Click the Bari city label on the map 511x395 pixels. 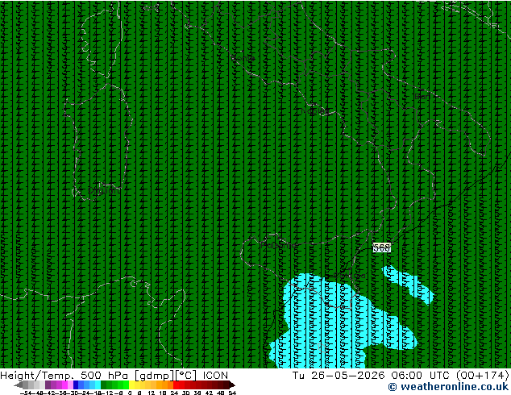tap(422, 97)
